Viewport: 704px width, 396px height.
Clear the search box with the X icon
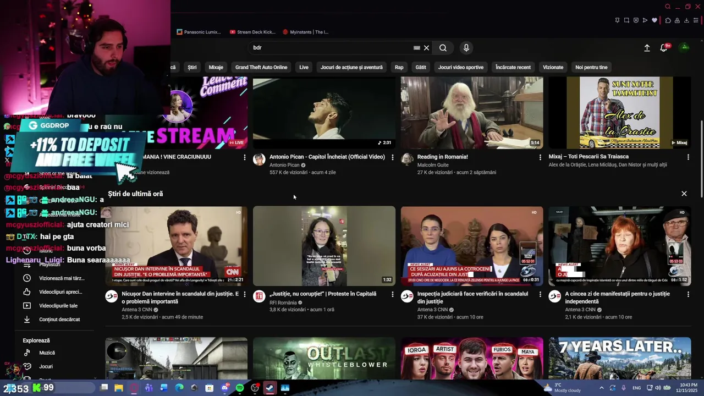click(x=426, y=48)
